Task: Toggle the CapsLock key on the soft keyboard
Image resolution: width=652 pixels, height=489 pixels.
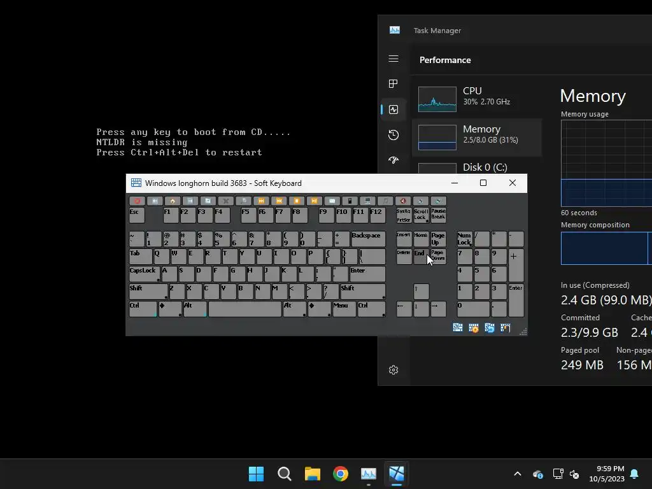Action: click(145, 274)
